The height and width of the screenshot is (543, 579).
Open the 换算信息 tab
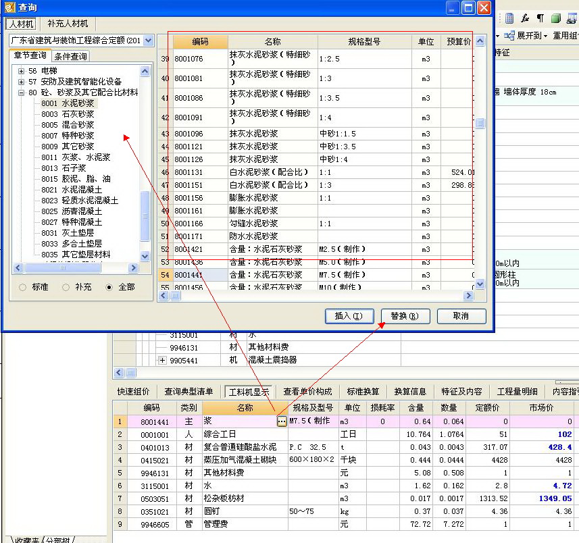[410, 392]
